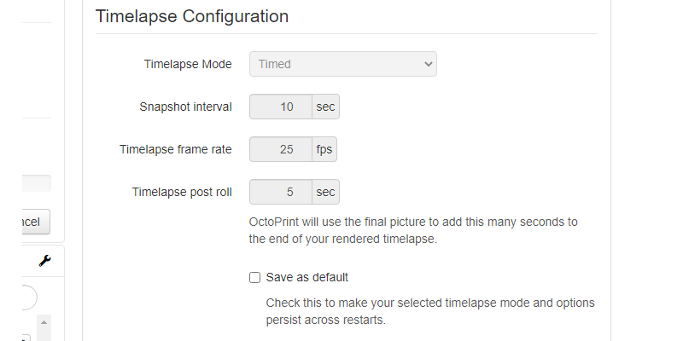
Task: Click the 'Timelapse post roll' field label
Action: [x=182, y=193]
